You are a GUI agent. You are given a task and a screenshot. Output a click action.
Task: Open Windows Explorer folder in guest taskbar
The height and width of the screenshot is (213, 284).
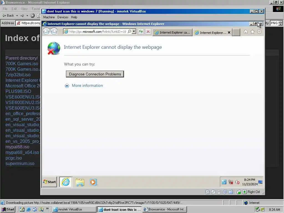tap(80, 182)
